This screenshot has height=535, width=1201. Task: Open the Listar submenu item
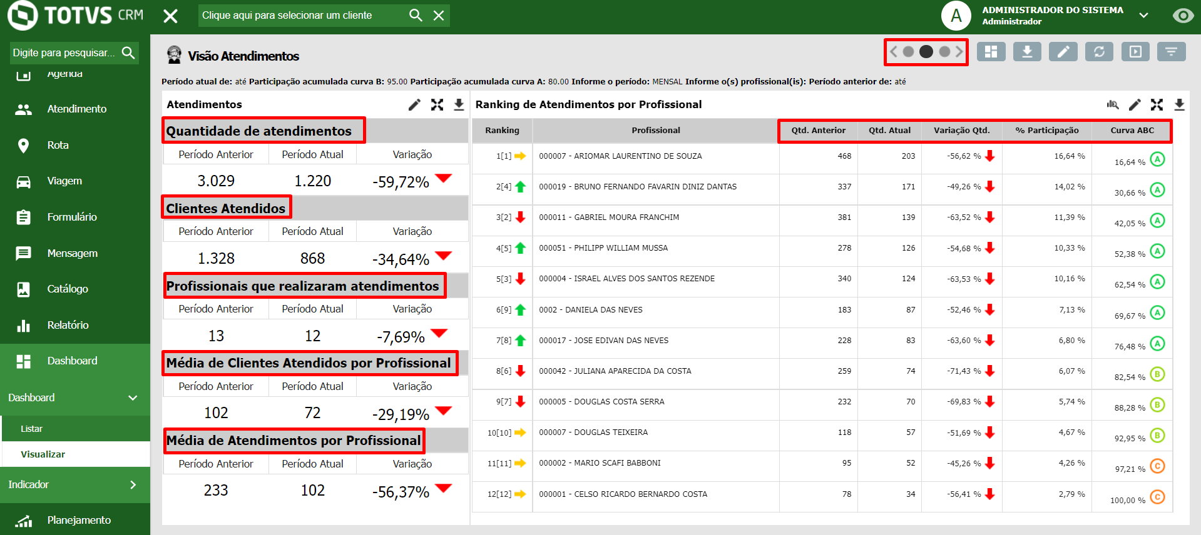[x=75, y=429]
